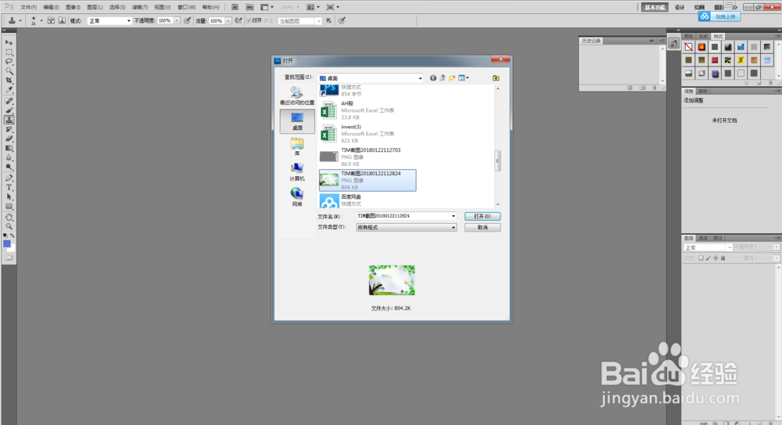Click the Cancel (取消) button
Viewport: 782px width, 425px height.
click(x=482, y=227)
